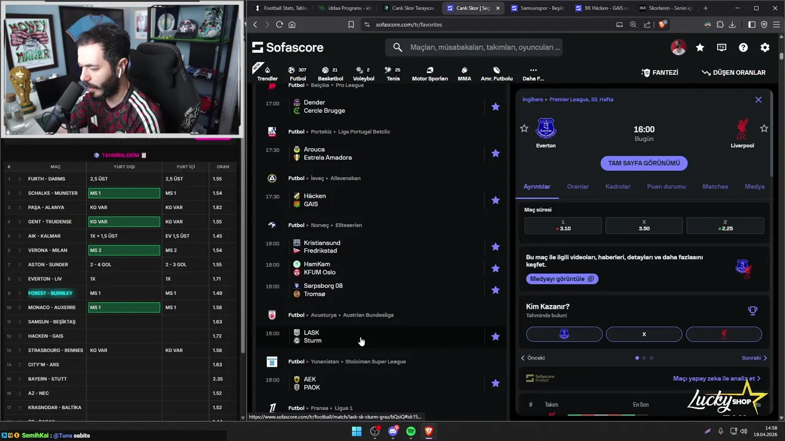Toggle favorite star for Kristiansund Fredrikstad
785x441 pixels.
[x=496, y=247]
